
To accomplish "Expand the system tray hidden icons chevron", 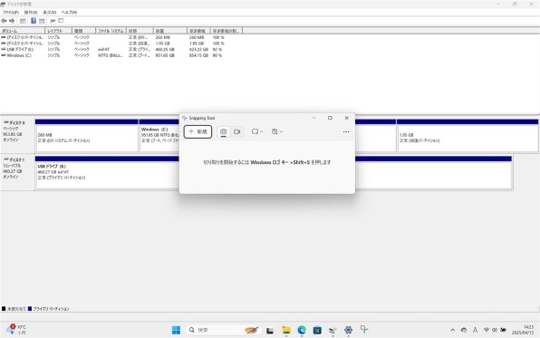I will [452, 330].
